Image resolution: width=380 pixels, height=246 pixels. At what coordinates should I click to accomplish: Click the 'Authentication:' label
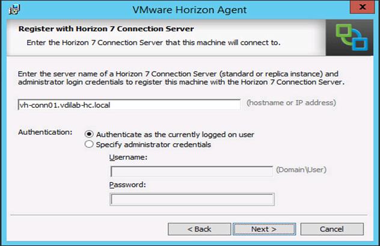click(x=45, y=132)
